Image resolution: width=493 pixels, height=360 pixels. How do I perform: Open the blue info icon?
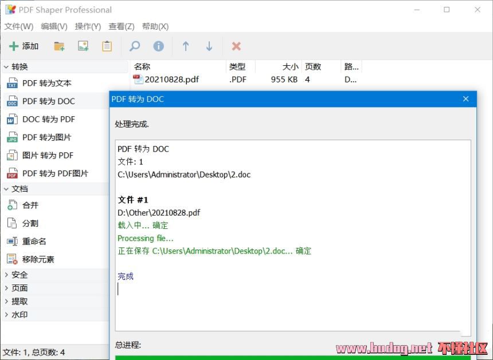[x=158, y=46]
